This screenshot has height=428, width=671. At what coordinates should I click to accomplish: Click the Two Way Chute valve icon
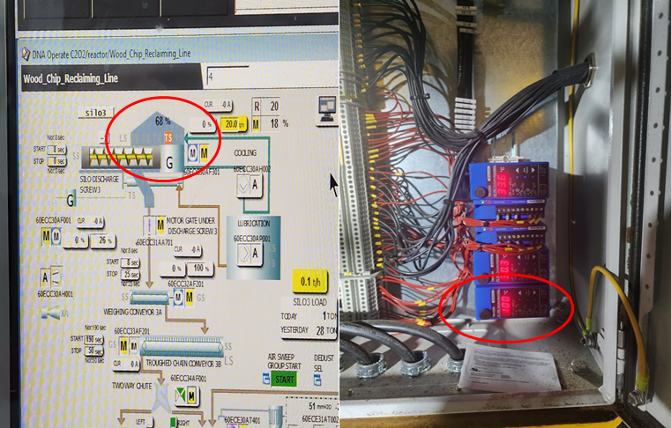160,399
